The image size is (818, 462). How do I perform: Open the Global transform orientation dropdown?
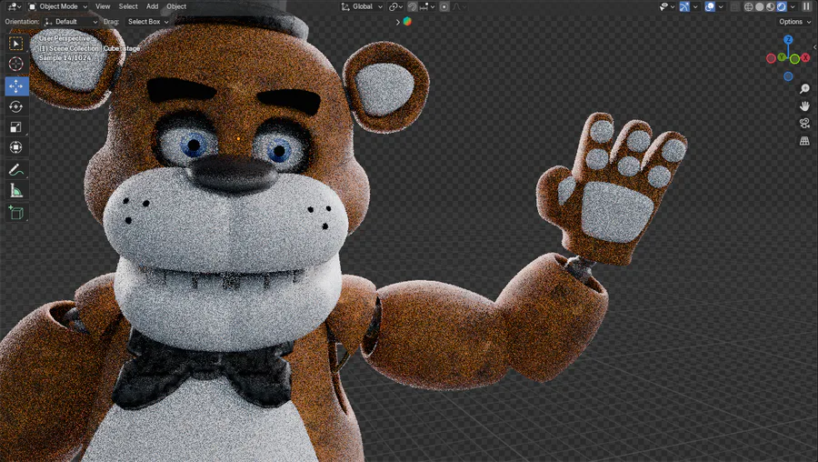coord(362,6)
